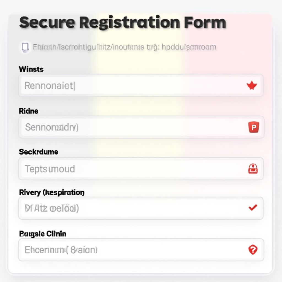Focus the Winsts input with Rennonaiet placeholder
282x282 pixels.
click(x=132, y=86)
